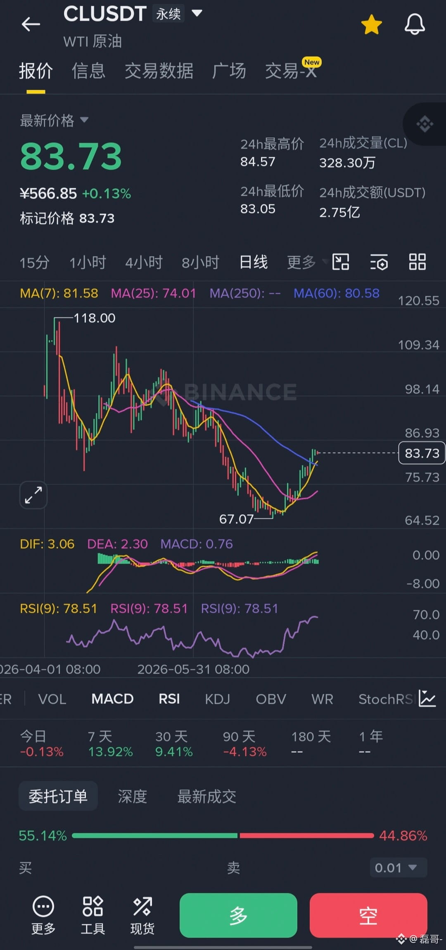Switch to 深度 tab
446x950 pixels.
point(133,796)
